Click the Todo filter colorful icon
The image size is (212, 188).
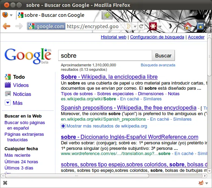pos(8,77)
